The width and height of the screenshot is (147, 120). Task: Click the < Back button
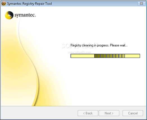point(88,113)
